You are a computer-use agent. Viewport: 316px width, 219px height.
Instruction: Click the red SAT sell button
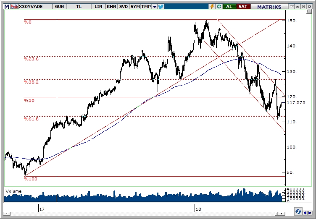click(x=243, y=7)
